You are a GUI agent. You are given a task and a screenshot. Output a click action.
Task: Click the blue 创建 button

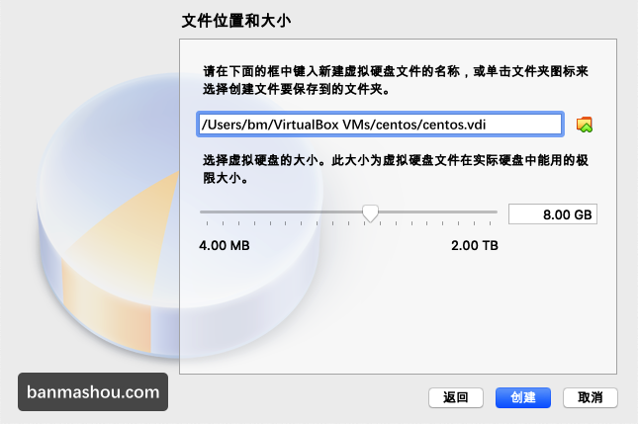523,397
